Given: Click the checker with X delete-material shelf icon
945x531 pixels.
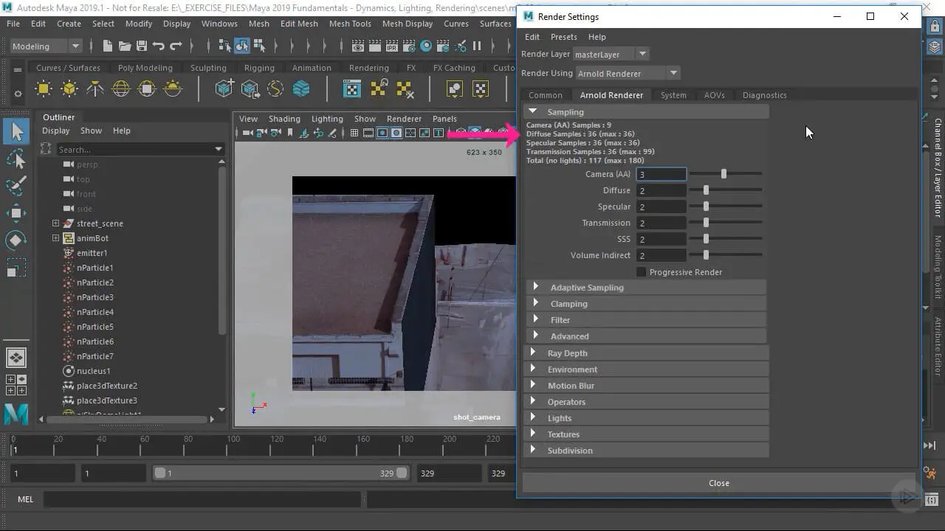Looking at the screenshot, I should coord(404,88).
